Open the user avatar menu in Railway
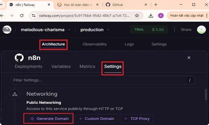Screen dimensions: 209x125 tap(201, 30)
